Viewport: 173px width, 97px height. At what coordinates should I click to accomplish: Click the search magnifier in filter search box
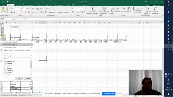tap(31, 59)
